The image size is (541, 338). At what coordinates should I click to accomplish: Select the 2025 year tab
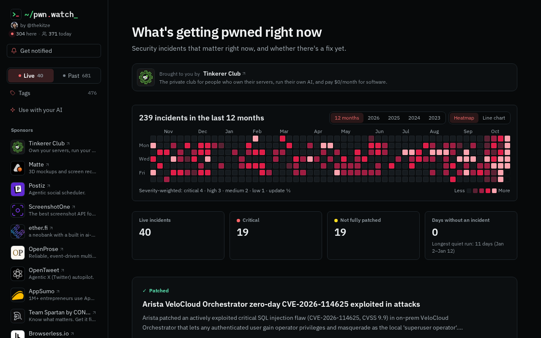tap(394, 118)
